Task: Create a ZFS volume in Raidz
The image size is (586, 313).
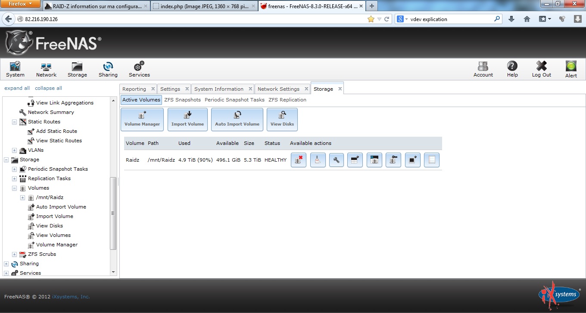Action: [374, 160]
